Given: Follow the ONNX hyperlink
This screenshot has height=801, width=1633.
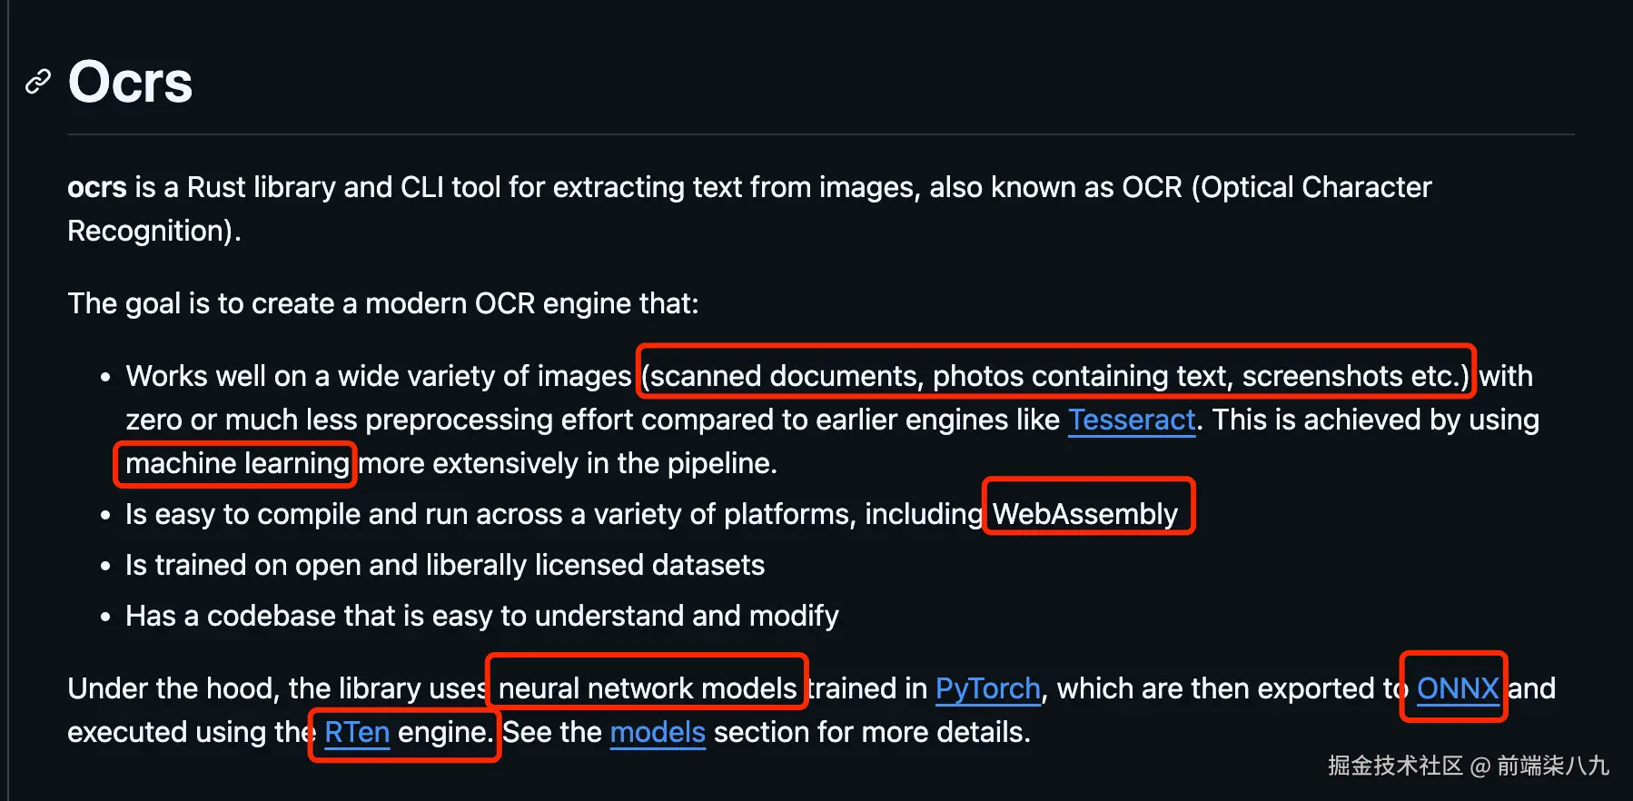Looking at the screenshot, I should [1458, 688].
